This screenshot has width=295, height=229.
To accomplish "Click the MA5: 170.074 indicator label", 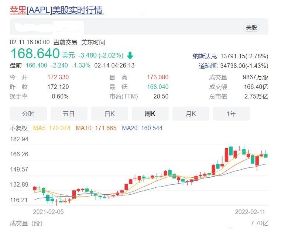I will pos(52,128).
